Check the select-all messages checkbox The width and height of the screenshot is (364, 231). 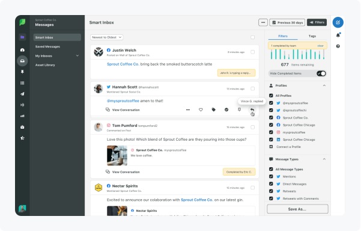(x=252, y=37)
